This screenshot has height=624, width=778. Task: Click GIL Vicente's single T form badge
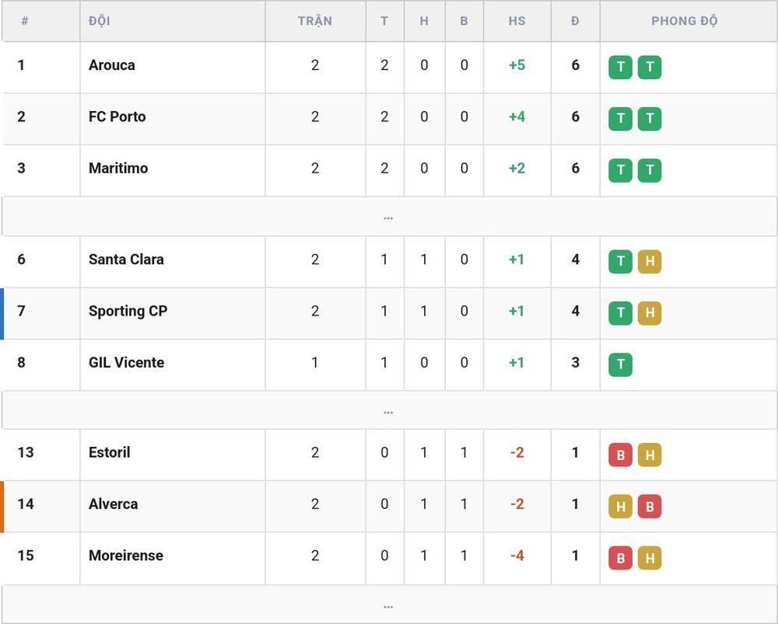click(x=620, y=364)
